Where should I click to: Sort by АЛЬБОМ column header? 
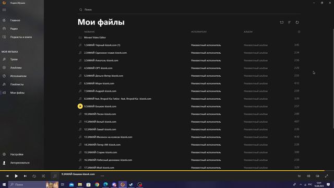(248, 32)
